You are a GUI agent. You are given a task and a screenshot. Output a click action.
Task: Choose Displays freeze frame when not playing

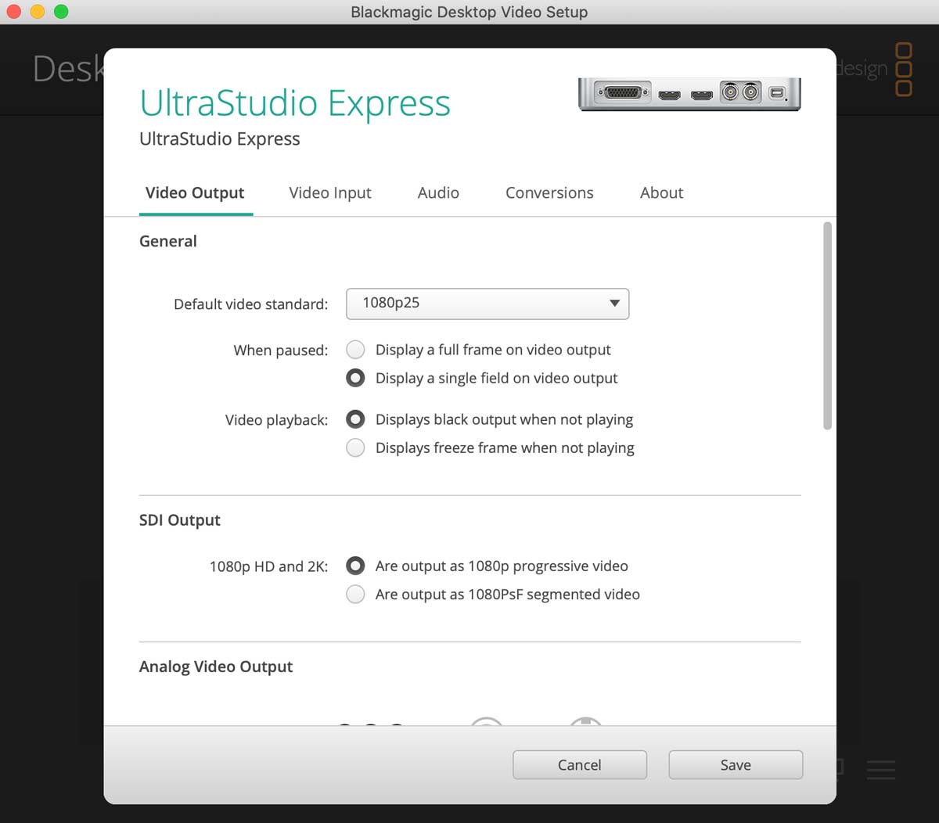pyautogui.click(x=355, y=447)
